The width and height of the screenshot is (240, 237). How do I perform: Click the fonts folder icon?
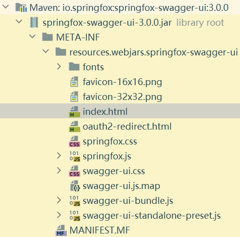pyautogui.click(x=74, y=66)
